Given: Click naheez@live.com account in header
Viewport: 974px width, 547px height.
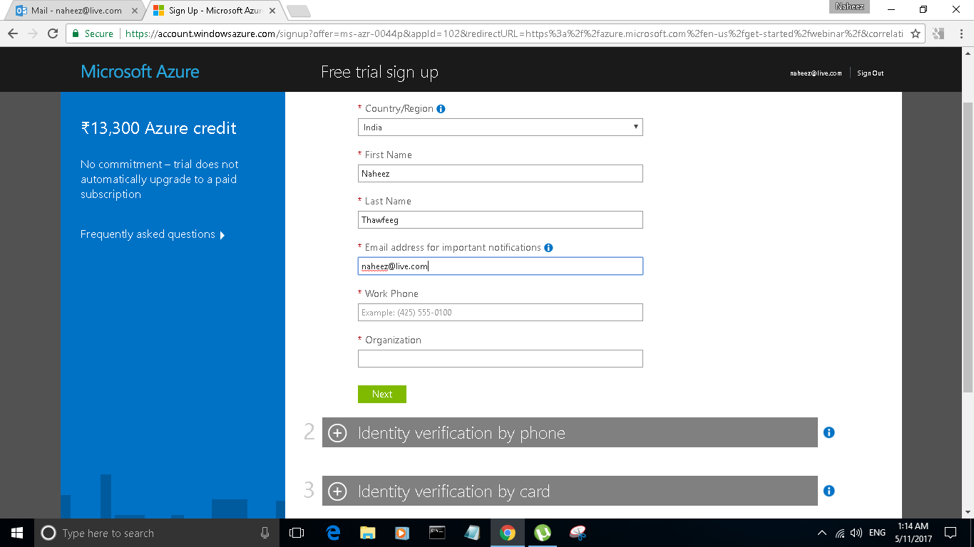Looking at the screenshot, I should 816,73.
